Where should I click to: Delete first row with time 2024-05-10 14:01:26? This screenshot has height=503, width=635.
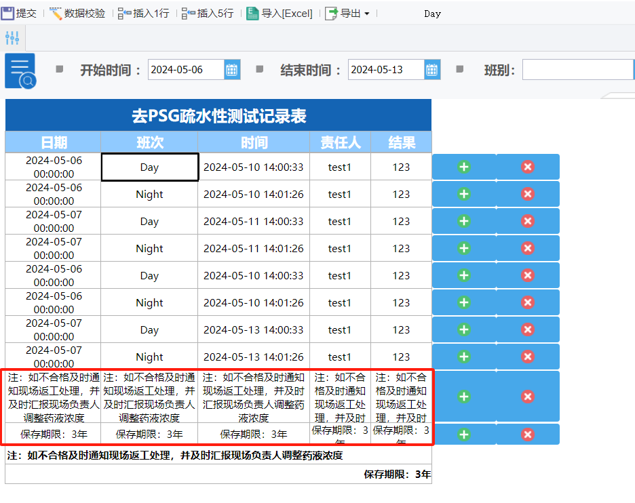[528, 194]
